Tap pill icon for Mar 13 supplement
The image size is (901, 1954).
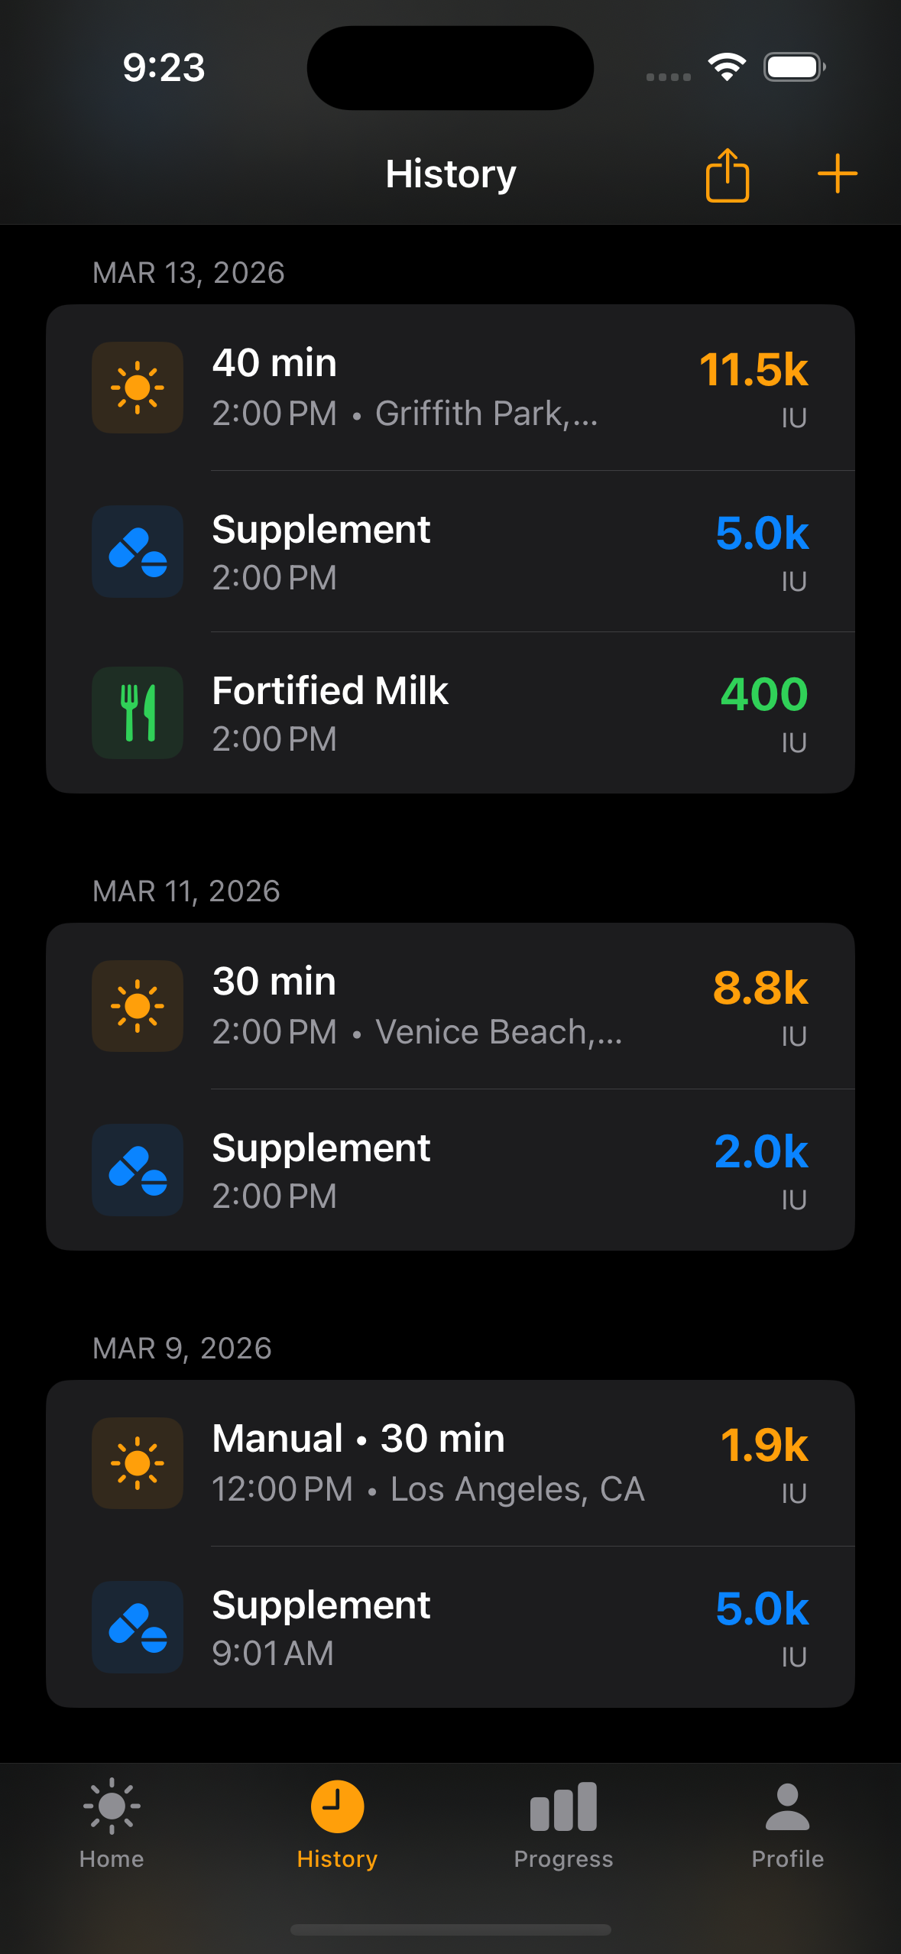pyautogui.click(x=138, y=551)
